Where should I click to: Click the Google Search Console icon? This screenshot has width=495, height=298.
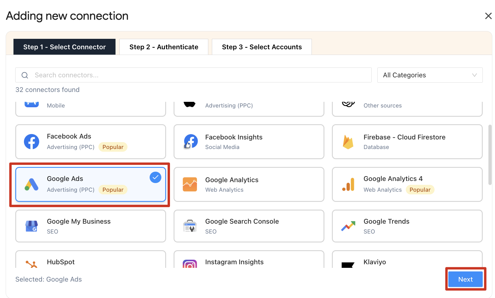(190, 226)
